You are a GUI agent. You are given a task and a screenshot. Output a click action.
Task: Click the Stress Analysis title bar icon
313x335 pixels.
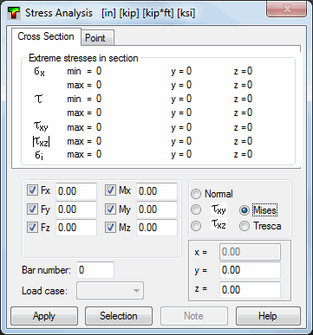(13, 13)
